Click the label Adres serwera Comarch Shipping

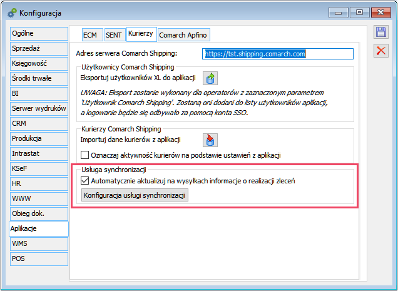pyautogui.click(x=126, y=53)
